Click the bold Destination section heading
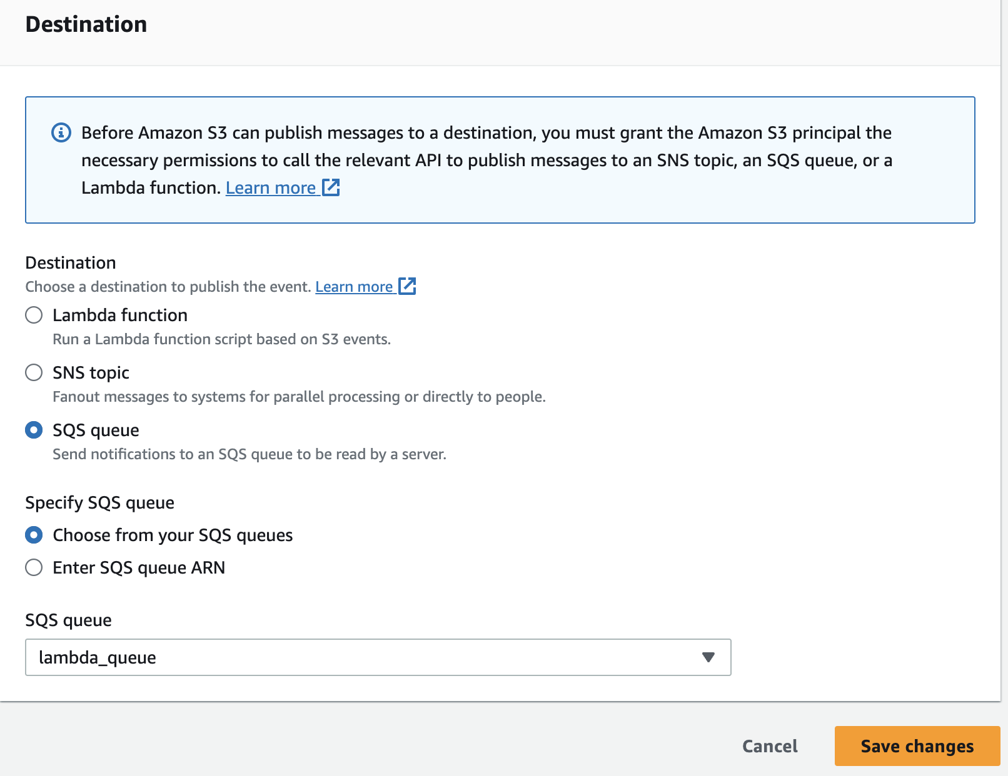 [86, 24]
